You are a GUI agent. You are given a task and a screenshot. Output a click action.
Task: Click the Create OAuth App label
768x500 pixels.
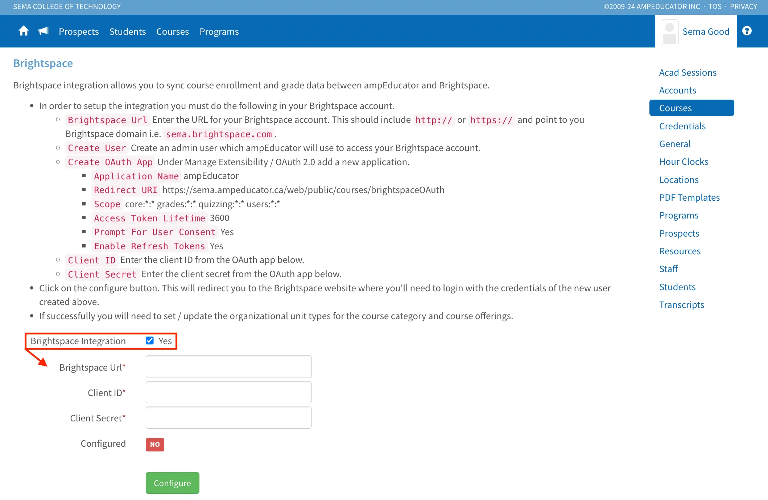[110, 162]
